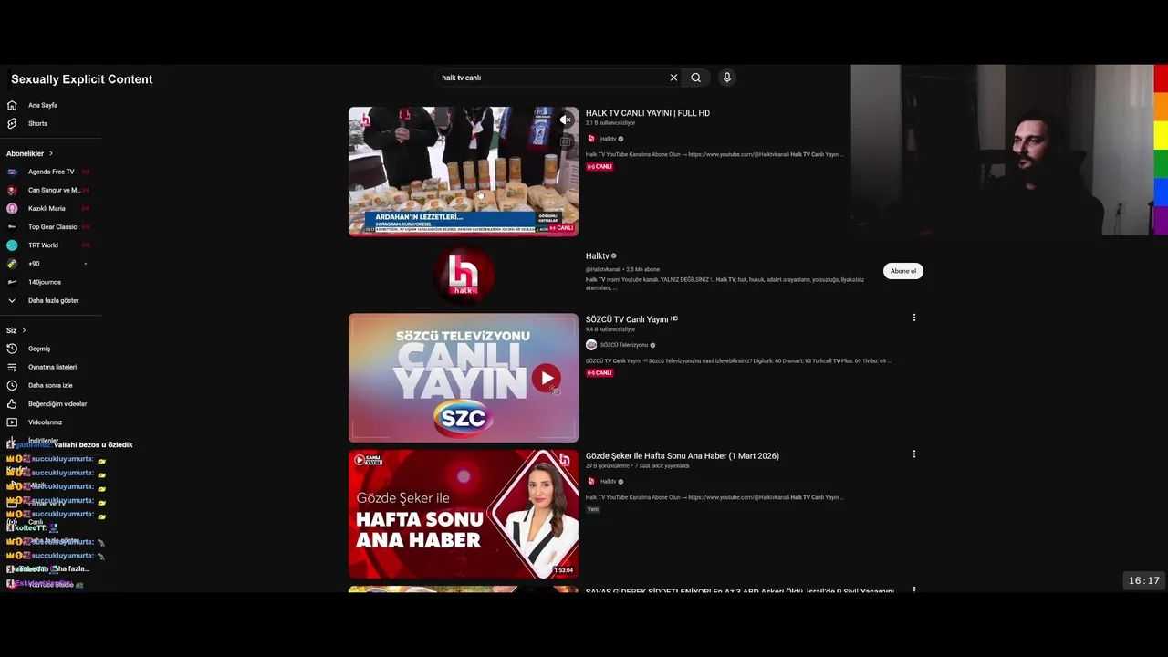The width and height of the screenshot is (1168, 657).
Task: Open Halk TV live stream thumbnail
Action: tap(464, 172)
